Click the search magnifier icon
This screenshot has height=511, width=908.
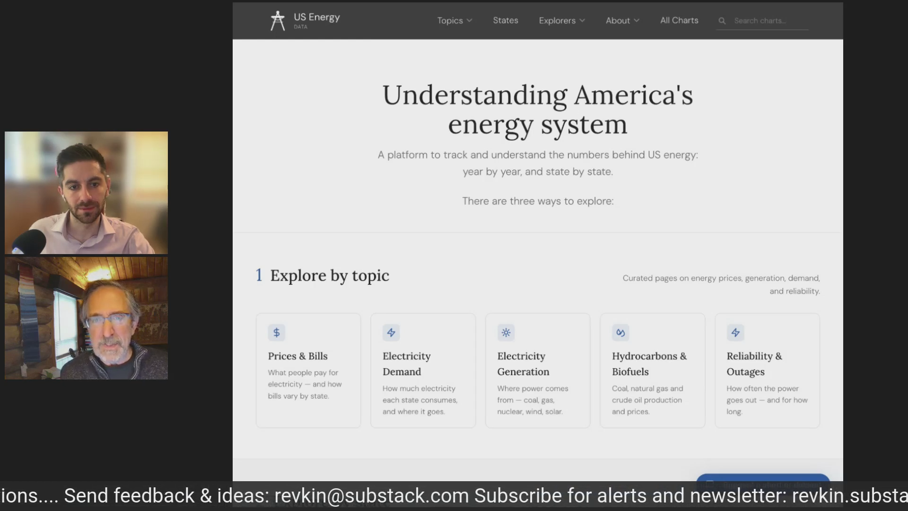[x=722, y=21]
